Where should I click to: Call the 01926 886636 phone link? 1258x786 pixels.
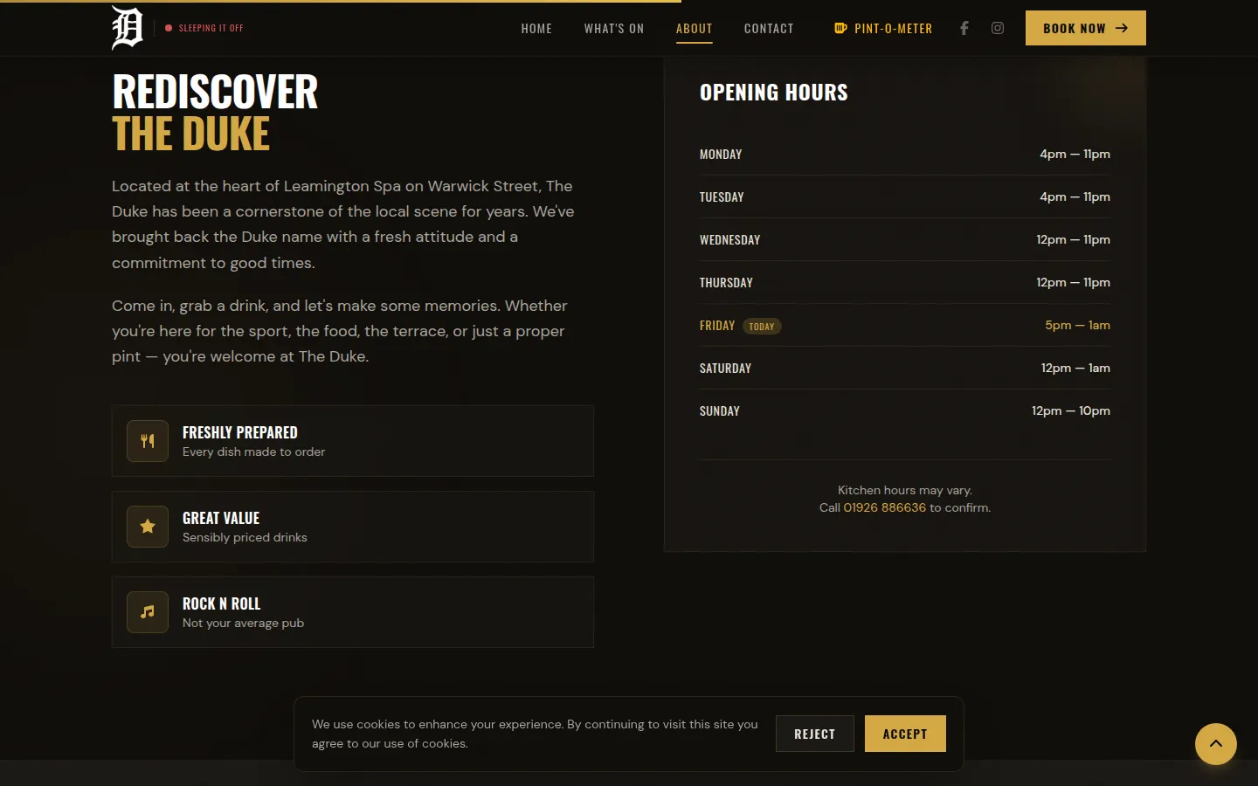884,507
